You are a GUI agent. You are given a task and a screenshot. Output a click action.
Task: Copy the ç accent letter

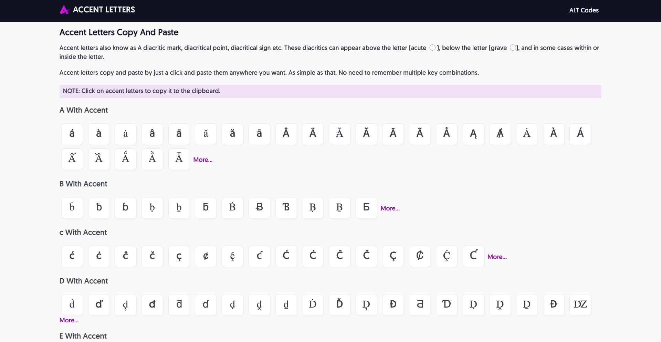click(179, 256)
